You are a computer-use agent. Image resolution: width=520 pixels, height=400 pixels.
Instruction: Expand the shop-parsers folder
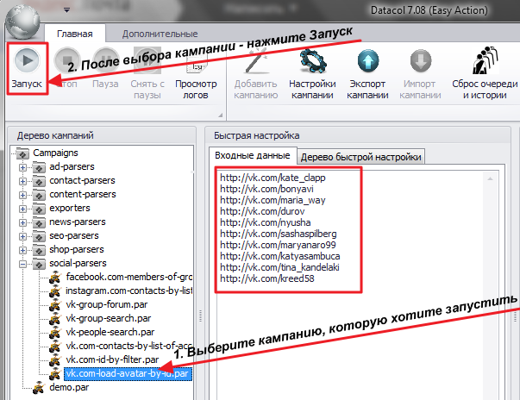[22, 250]
